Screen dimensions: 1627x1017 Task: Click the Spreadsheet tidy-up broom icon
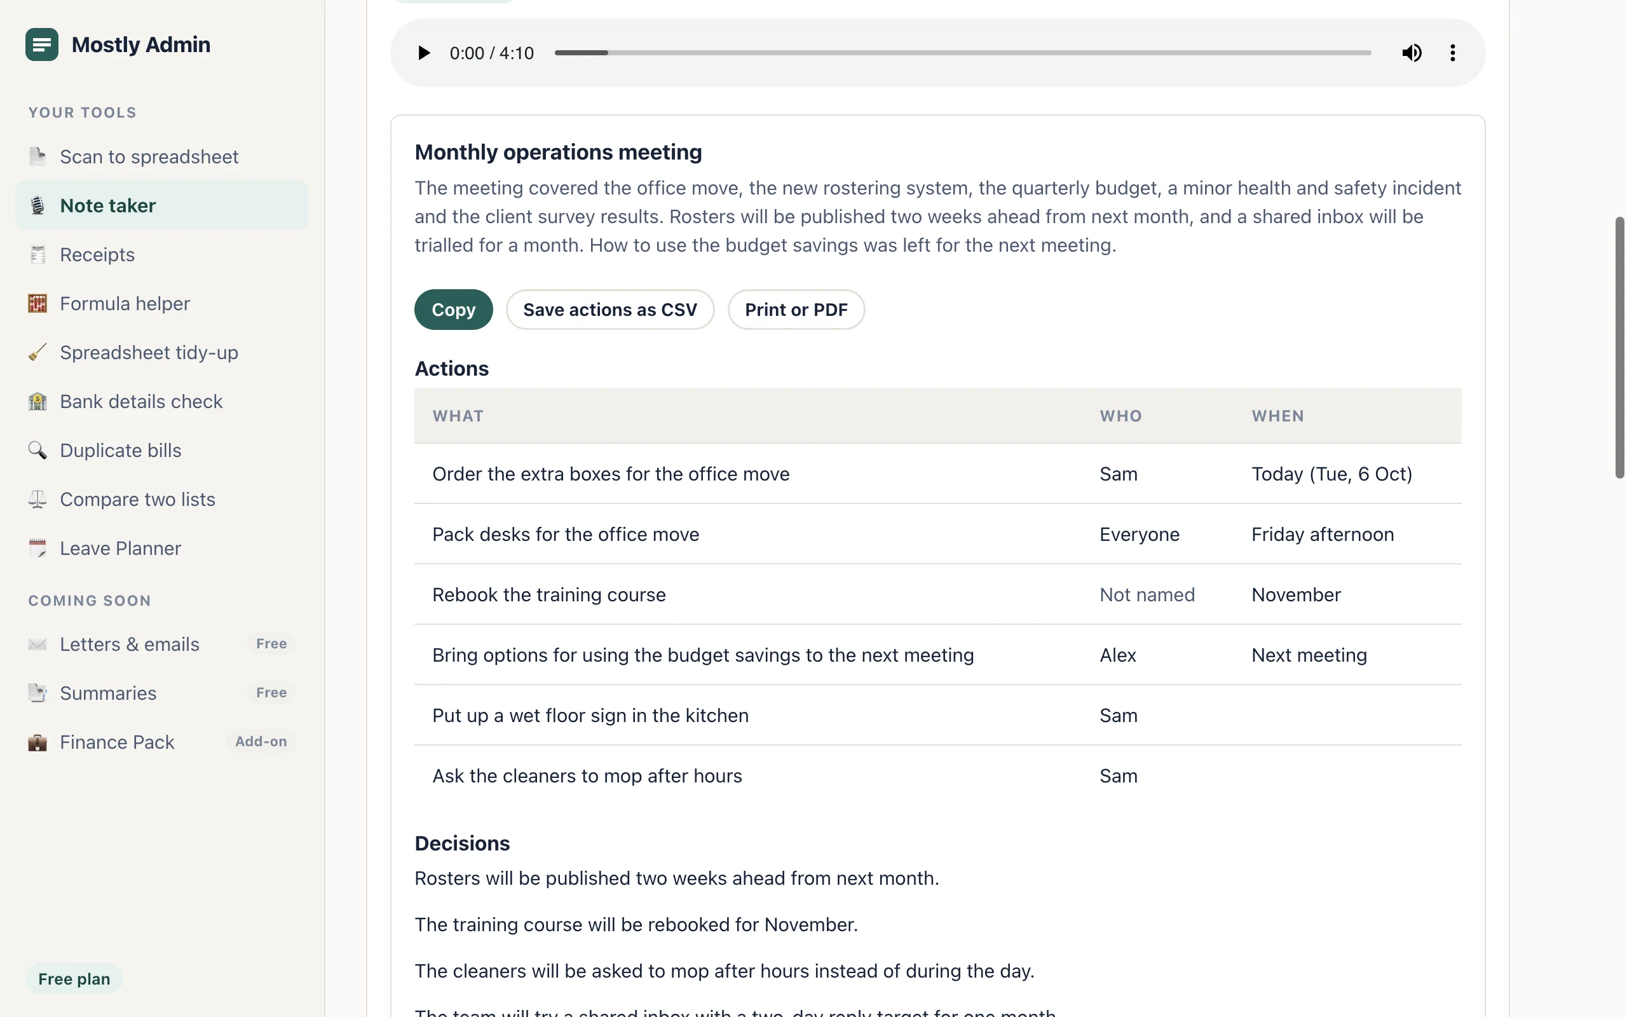tap(37, 352)
